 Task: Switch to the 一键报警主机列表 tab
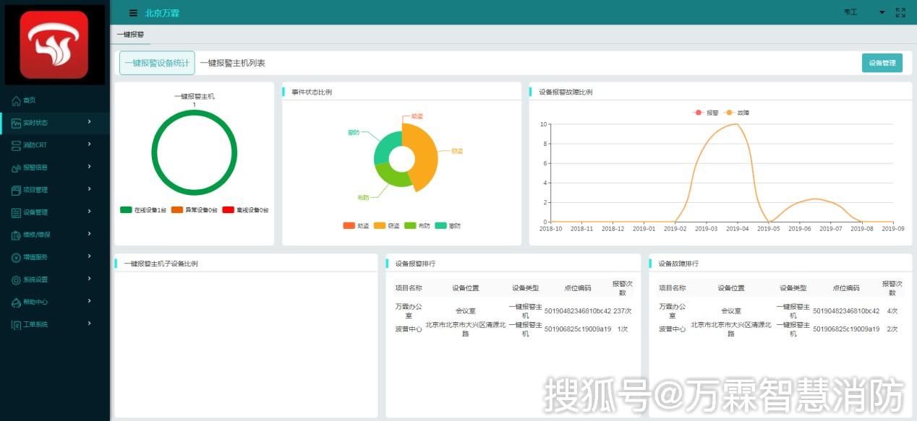(232, 63)
